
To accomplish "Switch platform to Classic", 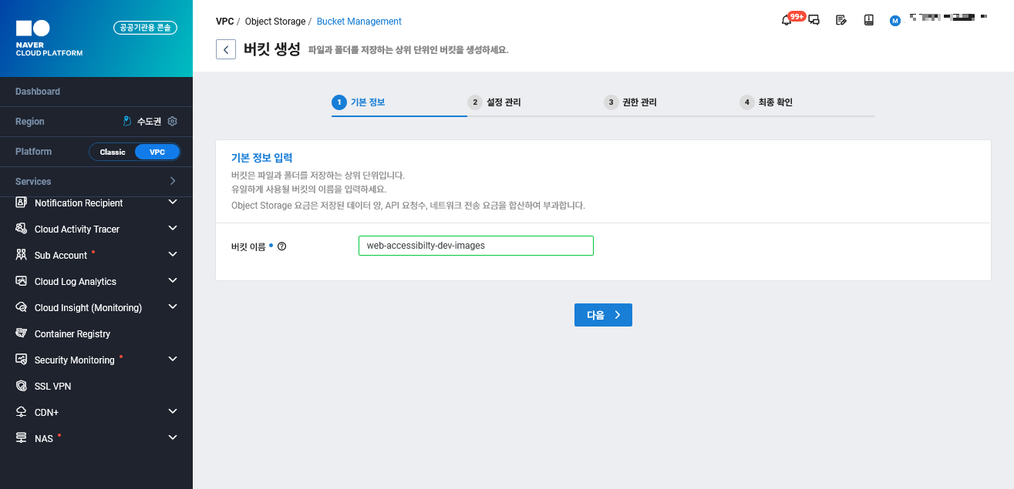I will pos(113,152).
